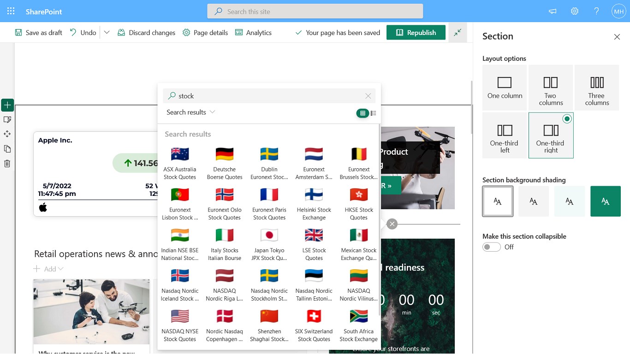Open the Add dropdown under Retail news
Image resolution: width=630 pixels, height=354 pixels.
pyautogui.click(x=49, y=269)
